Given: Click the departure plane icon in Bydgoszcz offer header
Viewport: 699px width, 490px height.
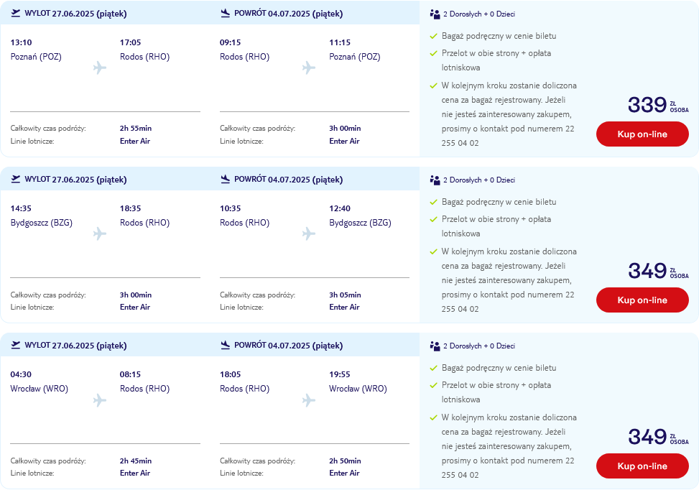Looking at the screenshot, I should click(16, 179).
